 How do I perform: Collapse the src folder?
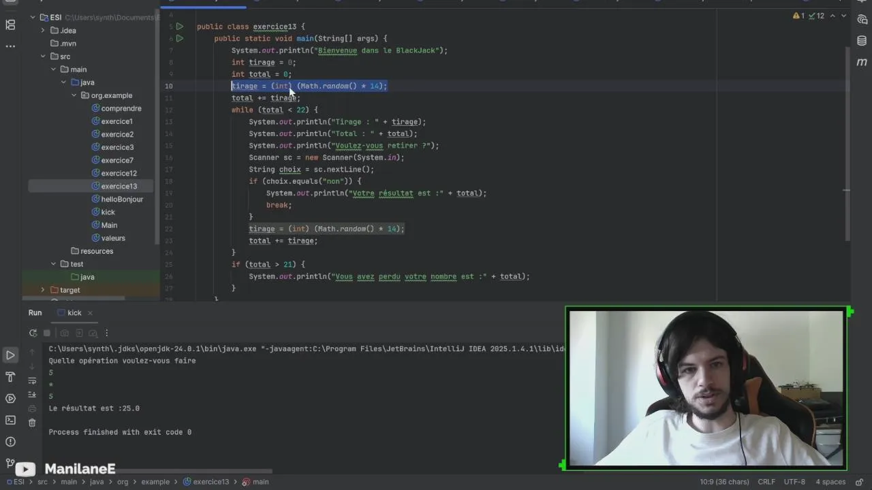click(x=43, y=56)
